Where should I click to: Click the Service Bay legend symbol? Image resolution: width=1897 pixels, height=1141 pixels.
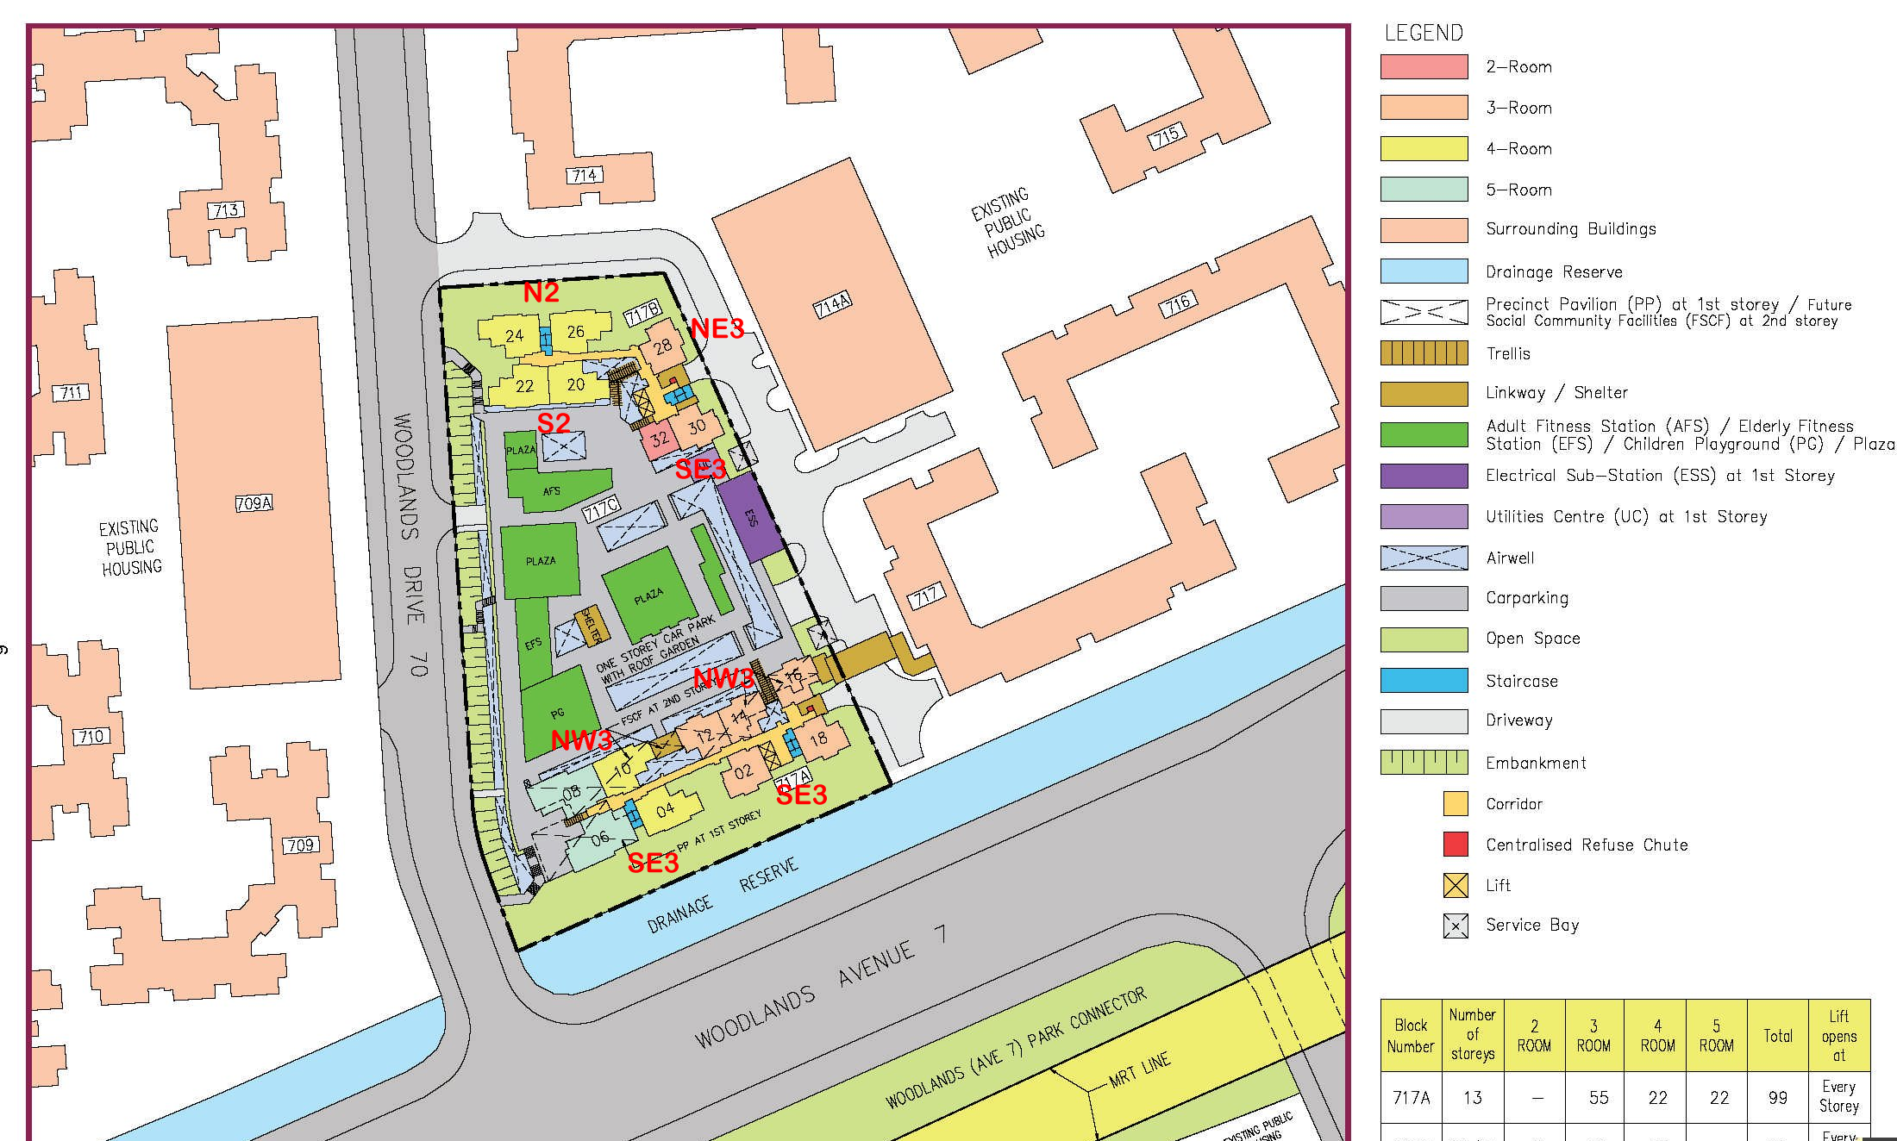pos(1456,926)
